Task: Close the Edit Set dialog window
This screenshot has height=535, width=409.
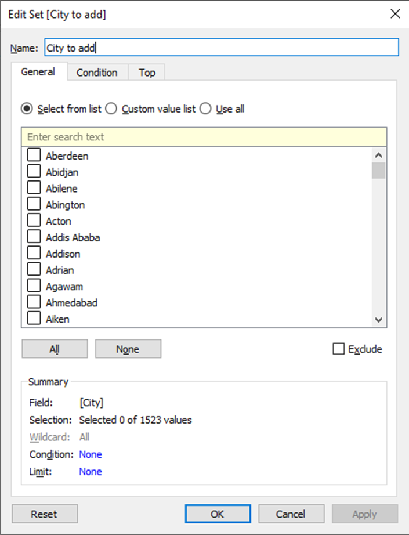Action: coord(395,14)
